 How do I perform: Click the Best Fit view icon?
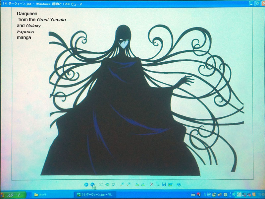101,184
